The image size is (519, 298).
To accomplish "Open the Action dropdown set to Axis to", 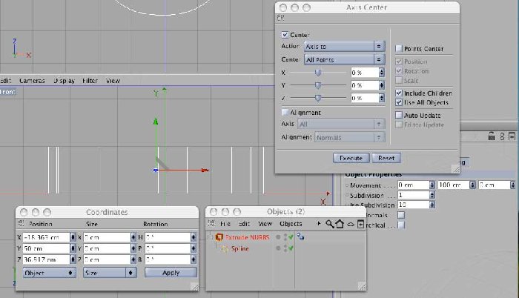I will pyautogui.click(x=344, y=47).
